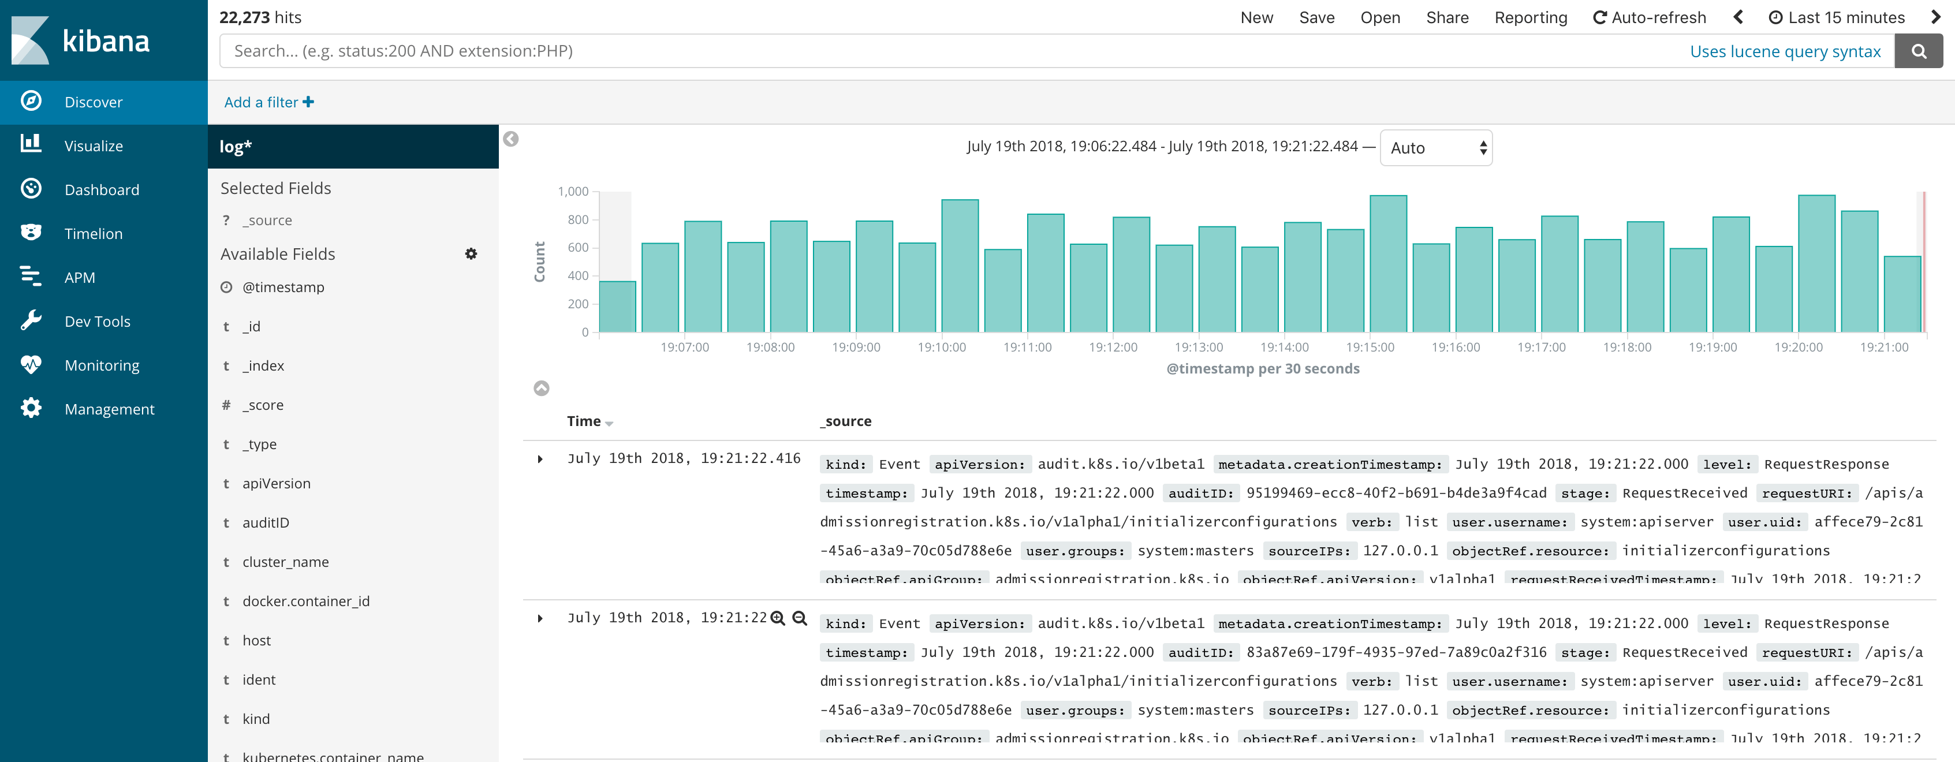1955x762 pixels.
Task: Open the APM section
Action: click(x=31, y=277)
